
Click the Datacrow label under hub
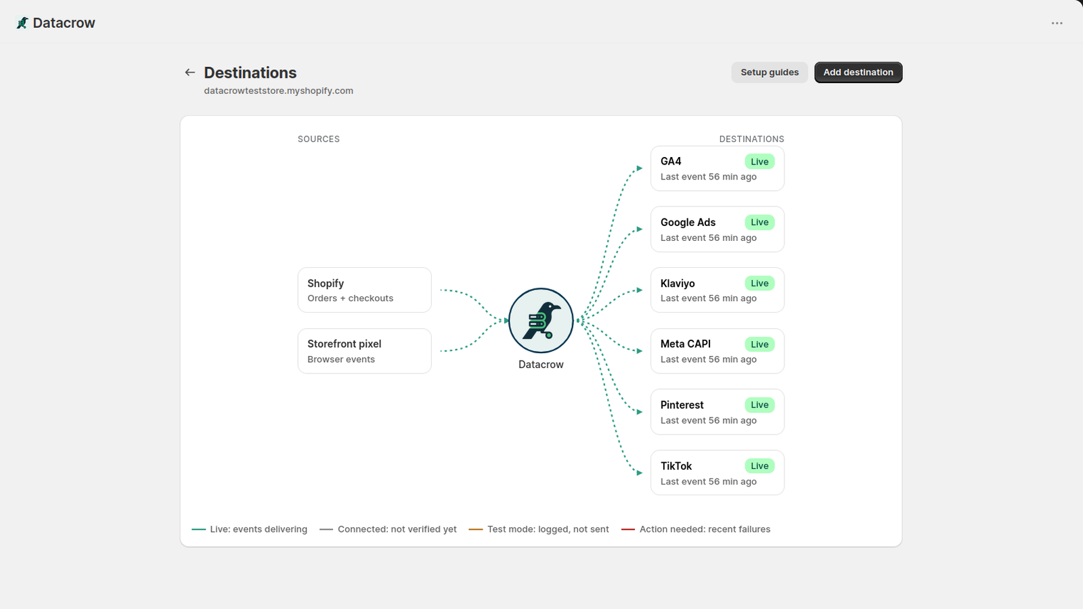(x=541, y=365)
